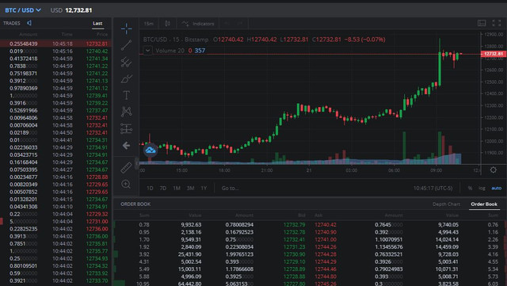Open the 15m interval selector
Viewport: 507px width, 286px height.
149,24
